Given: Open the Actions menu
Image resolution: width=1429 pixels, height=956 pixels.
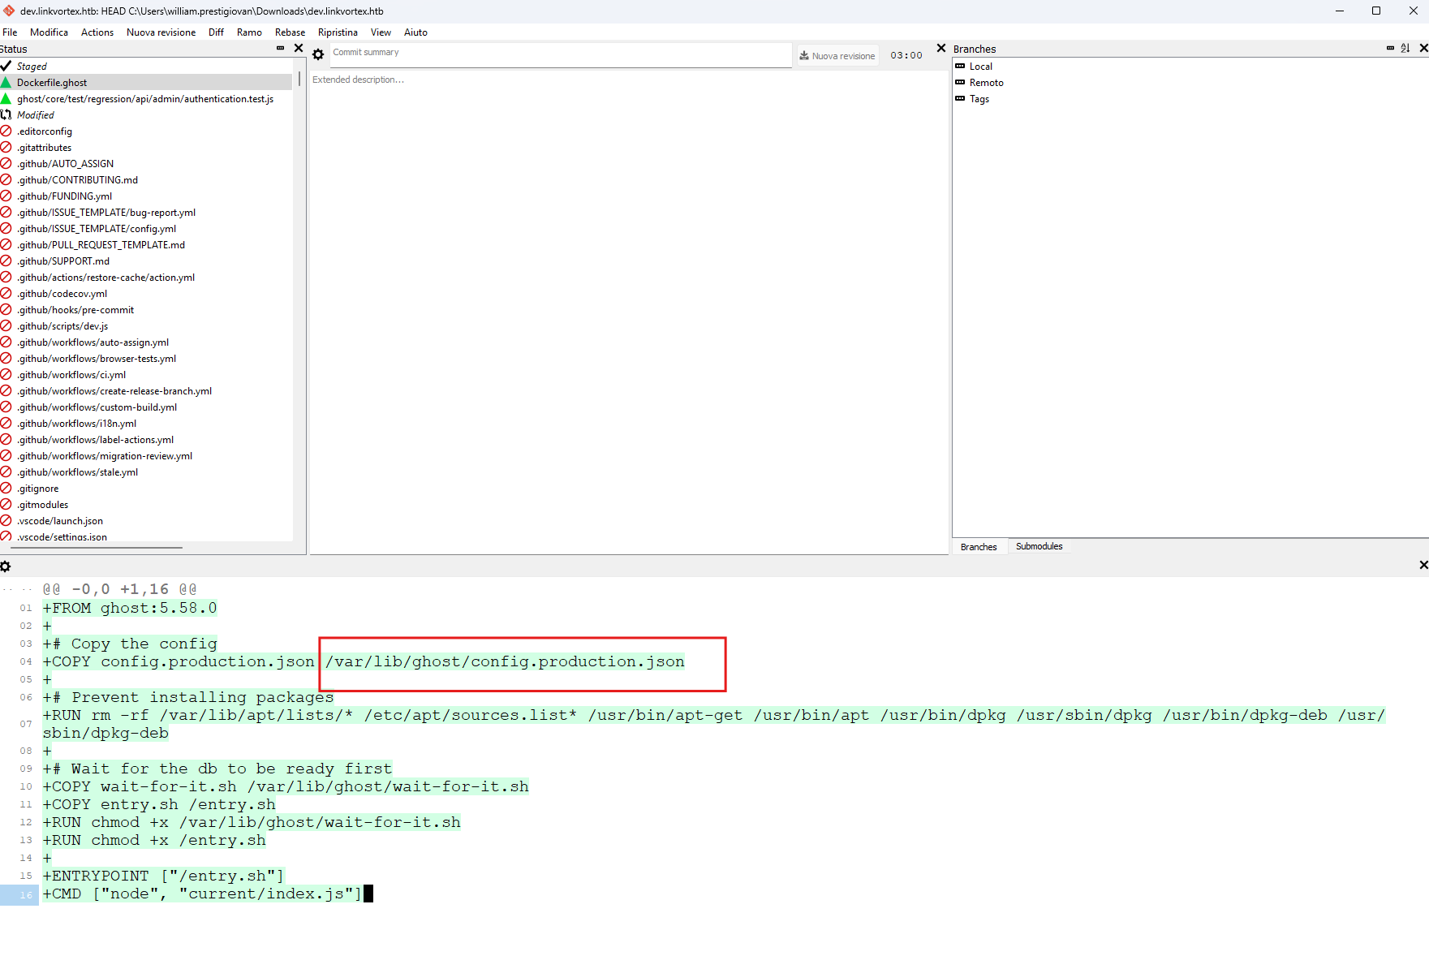Looking at the screenshot, I should point(97,32).
